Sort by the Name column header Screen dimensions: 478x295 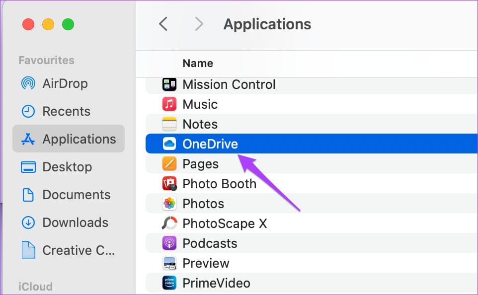[x=198, y=64]
